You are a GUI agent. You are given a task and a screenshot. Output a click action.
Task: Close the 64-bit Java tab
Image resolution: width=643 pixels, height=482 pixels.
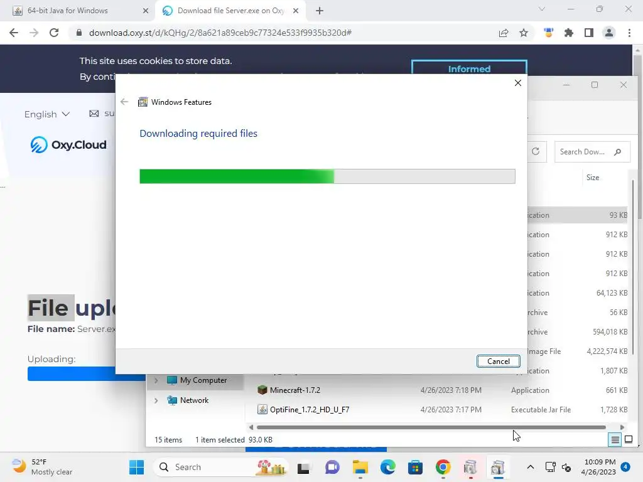(146, 11)
